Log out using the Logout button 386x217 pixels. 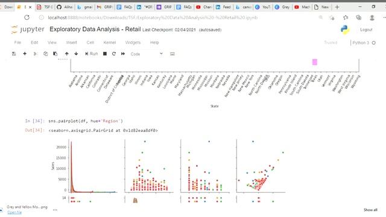[366, 30]
